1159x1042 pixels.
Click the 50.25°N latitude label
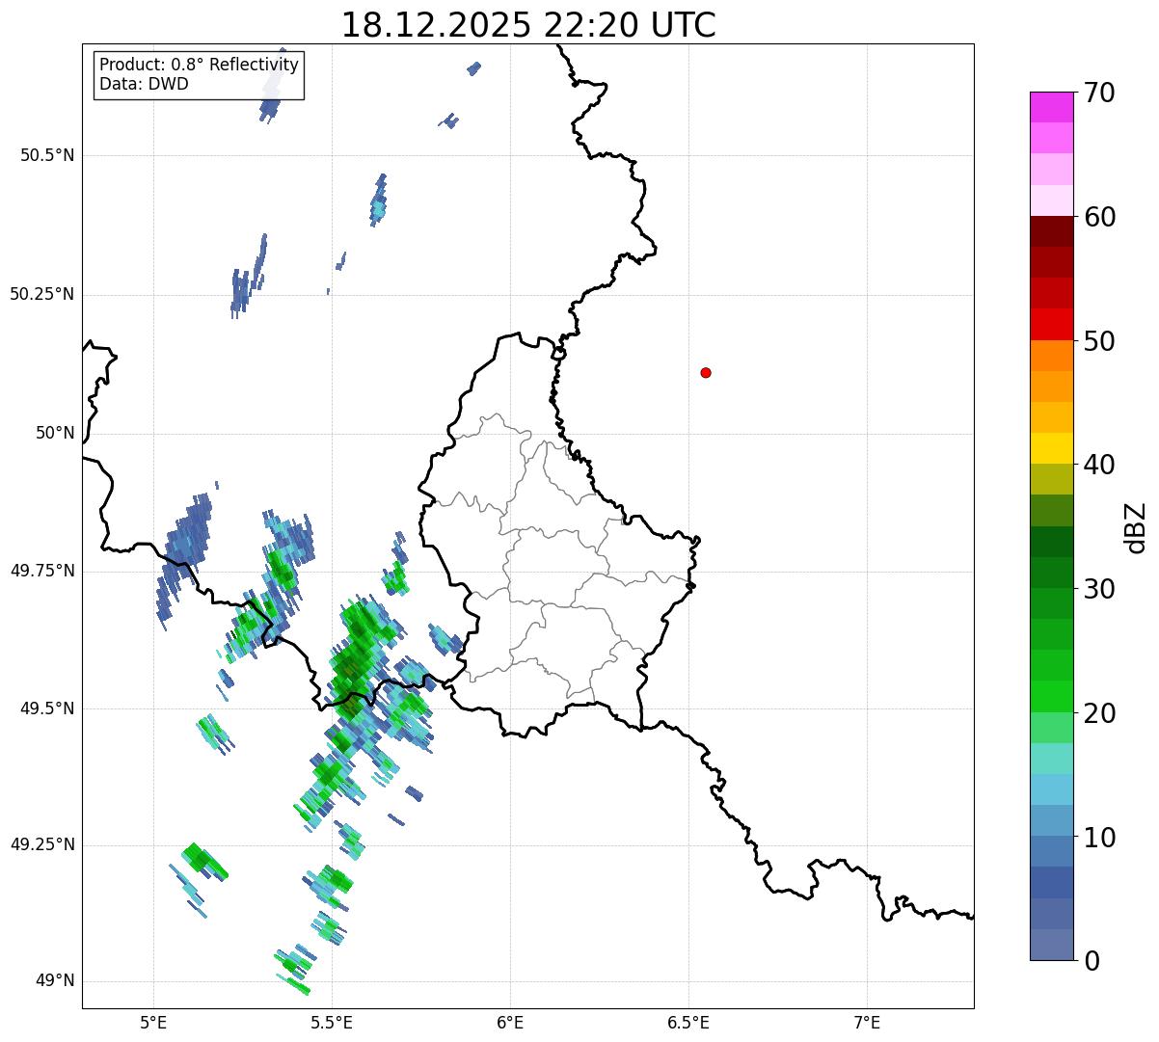click(x=42, y=294)
